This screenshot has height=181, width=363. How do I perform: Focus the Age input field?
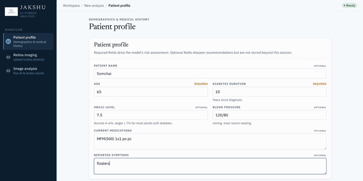(151, 92)
